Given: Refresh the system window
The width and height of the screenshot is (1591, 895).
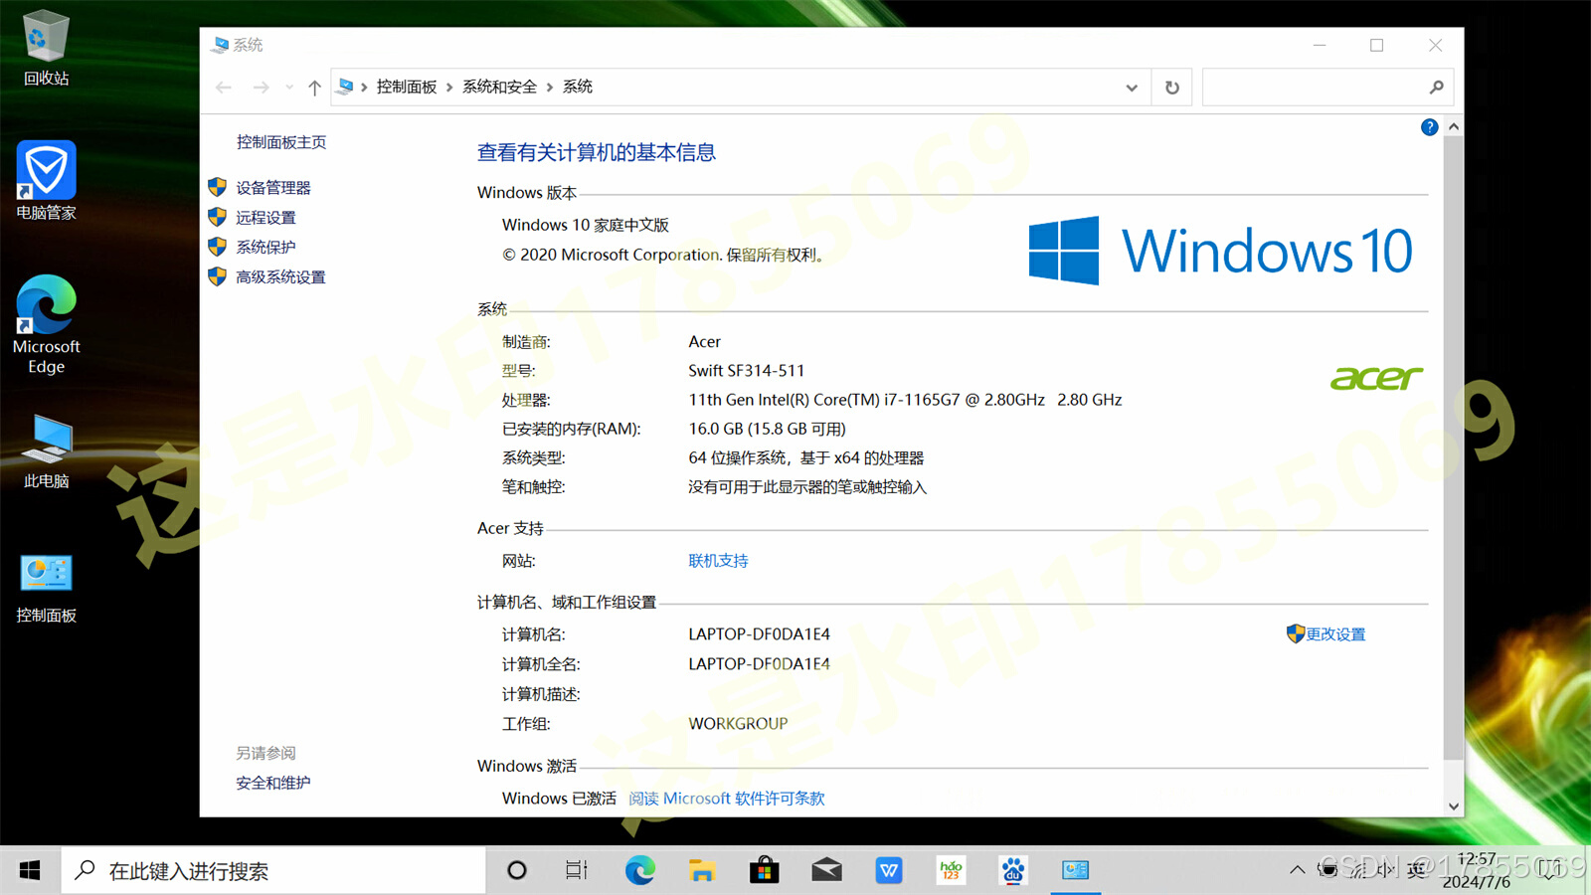Looking at the screenshot, I should pyautogui.click(x=1172, y=88).
